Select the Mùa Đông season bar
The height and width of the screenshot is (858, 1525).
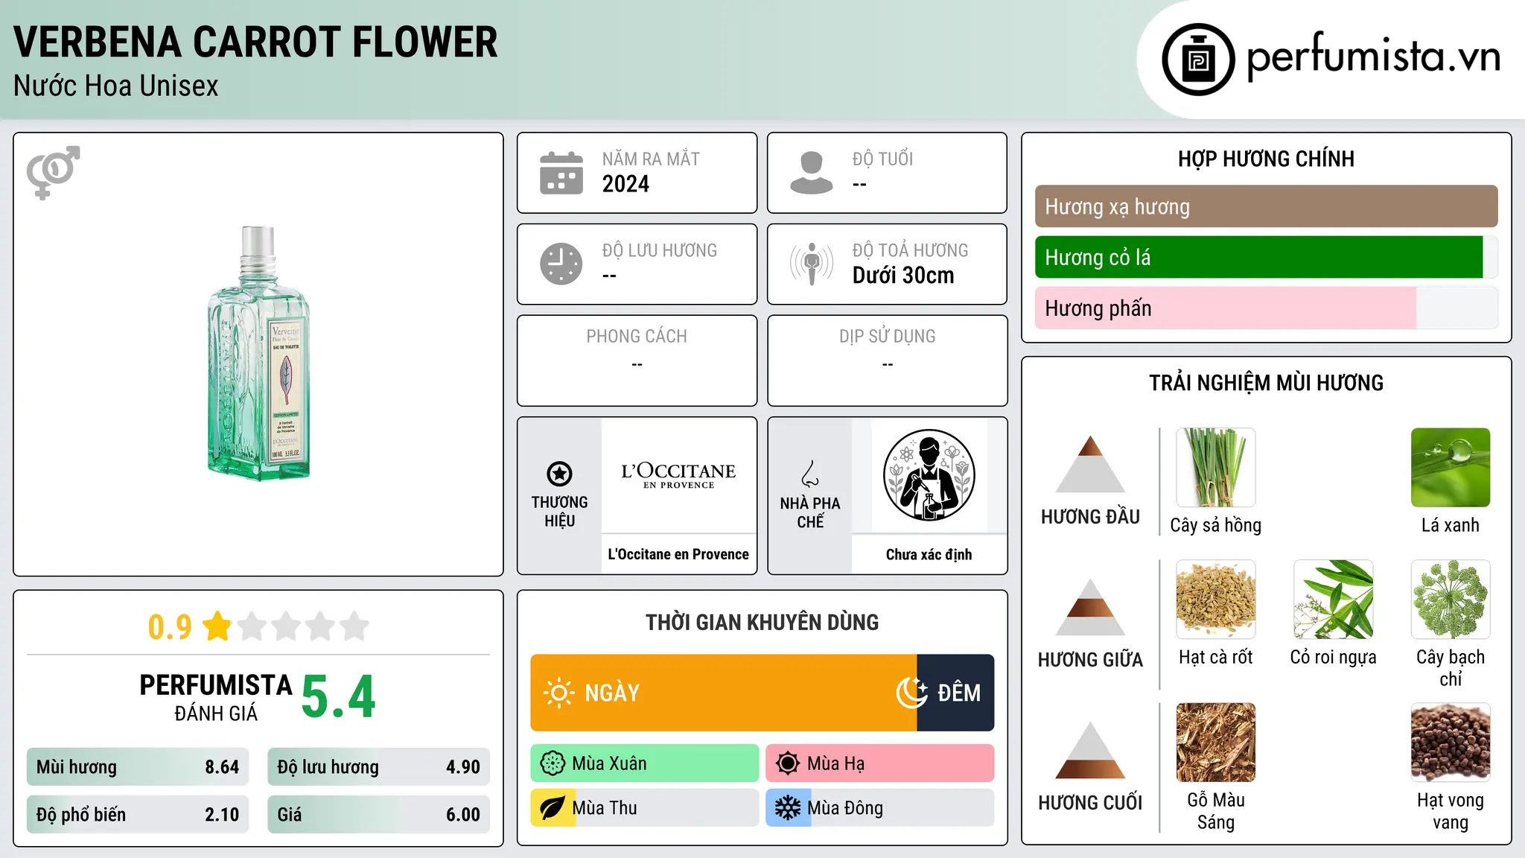[880, 808]
